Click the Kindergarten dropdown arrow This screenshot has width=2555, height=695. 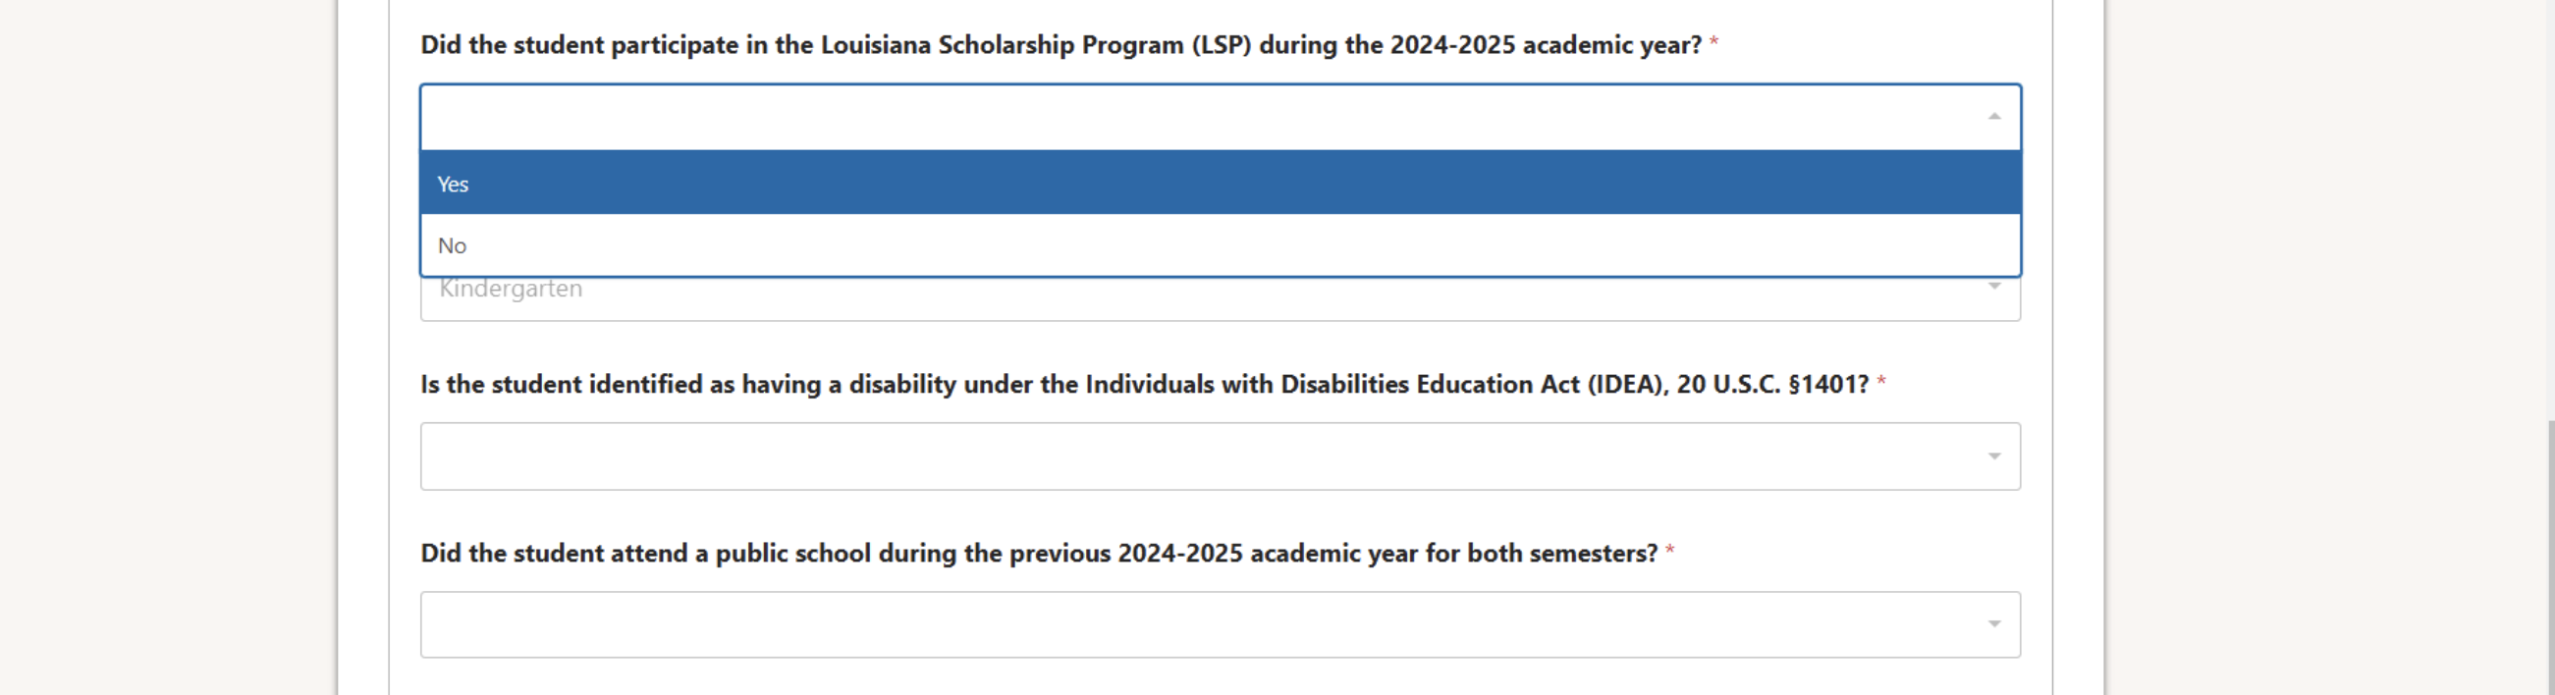coord(1993,288)
